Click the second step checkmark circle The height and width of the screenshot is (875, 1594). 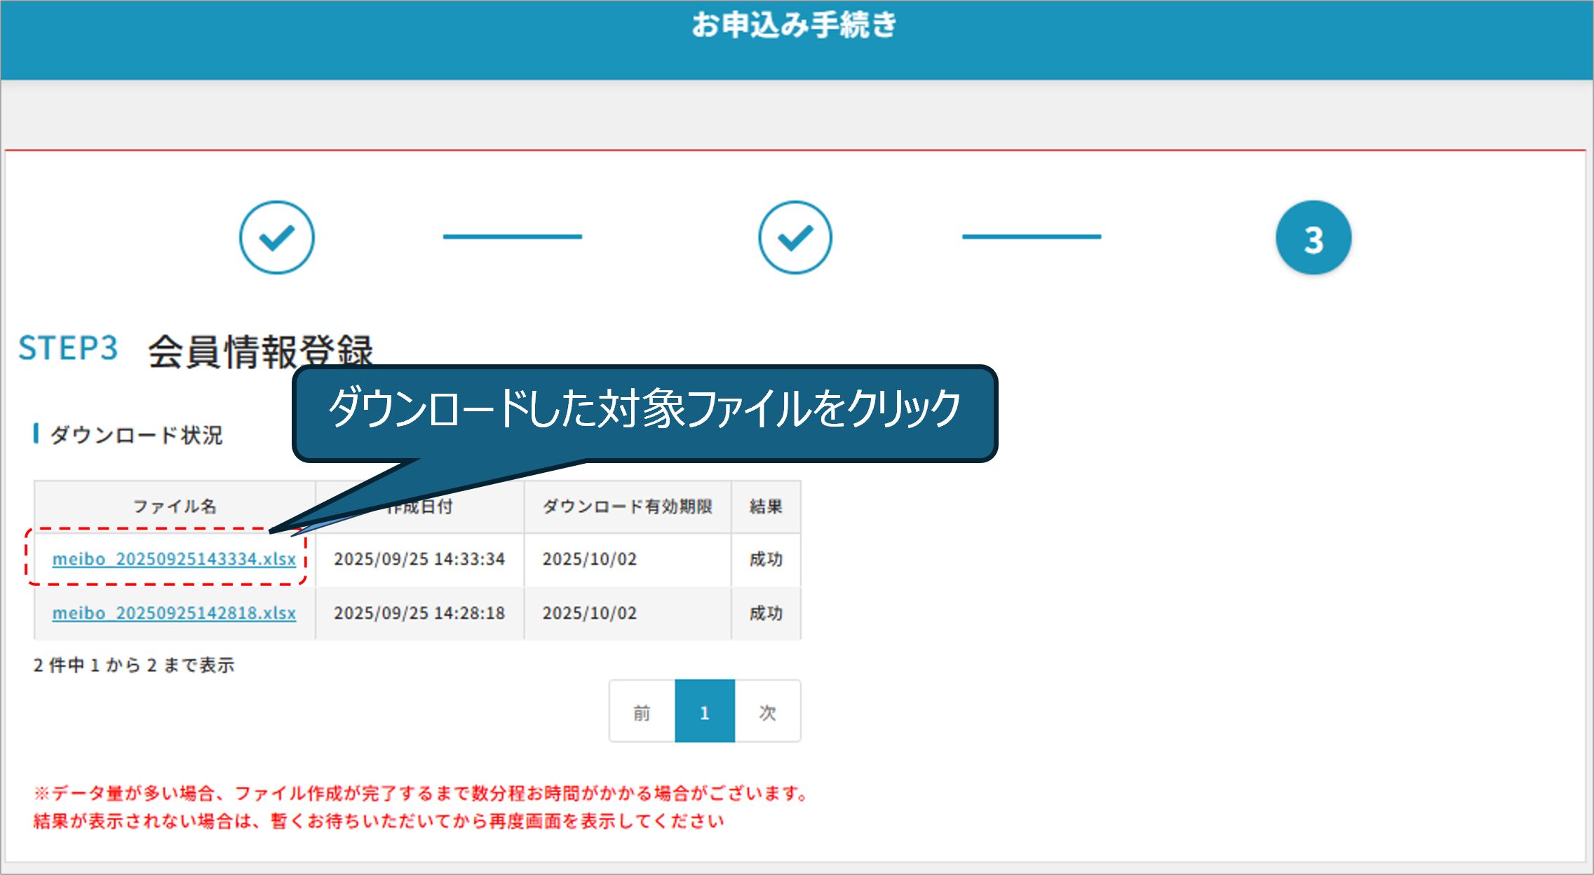pos(795,237)
